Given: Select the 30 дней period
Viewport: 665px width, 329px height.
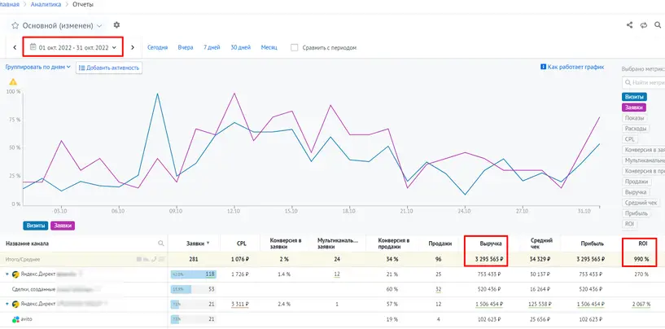Looking at the screenshot, I should (240, 47).
